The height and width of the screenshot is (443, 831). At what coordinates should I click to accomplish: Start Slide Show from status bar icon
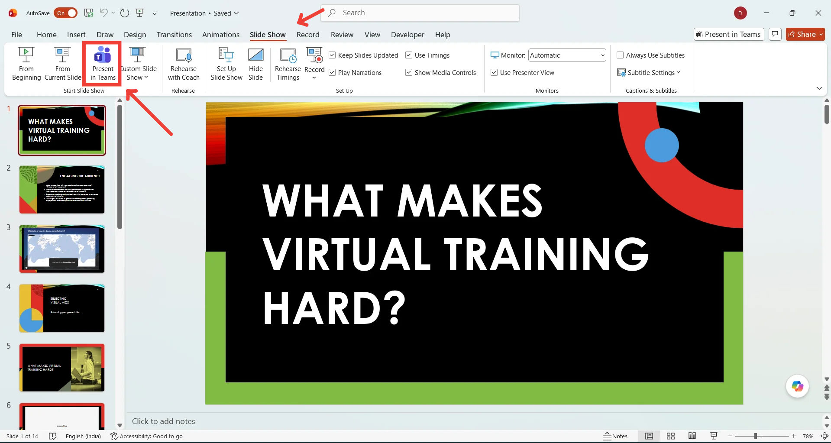tap(714, 436)
